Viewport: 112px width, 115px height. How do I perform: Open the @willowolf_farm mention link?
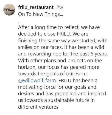tap(37, 81)
